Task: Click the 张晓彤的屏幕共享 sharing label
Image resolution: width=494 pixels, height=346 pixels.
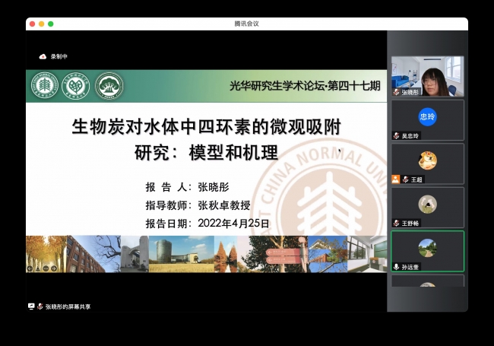Action: (68, 306)
